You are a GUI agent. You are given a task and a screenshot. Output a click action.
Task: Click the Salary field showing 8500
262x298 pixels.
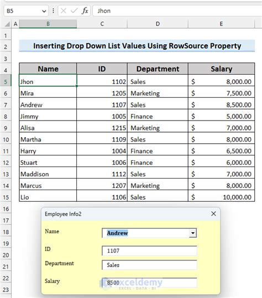pyautogui.click(x=149, y=283)
